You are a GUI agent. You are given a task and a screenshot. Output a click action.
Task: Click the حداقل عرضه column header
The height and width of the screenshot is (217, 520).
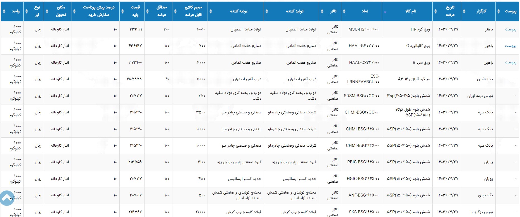pos(158,11)
